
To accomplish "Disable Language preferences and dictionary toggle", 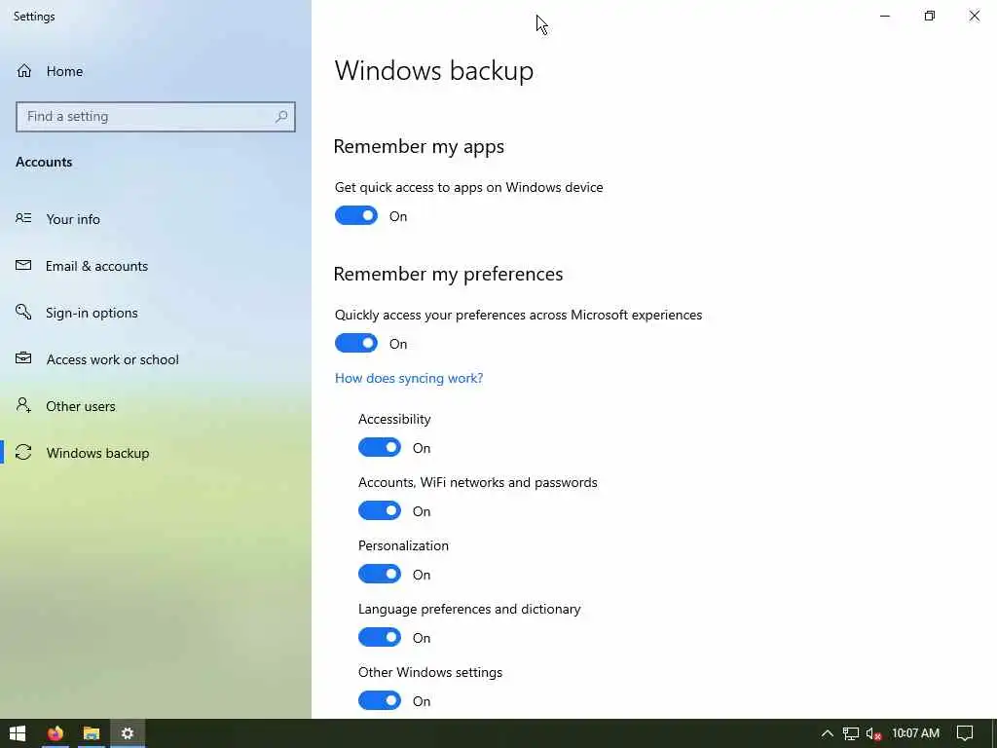I will point(380,637).
